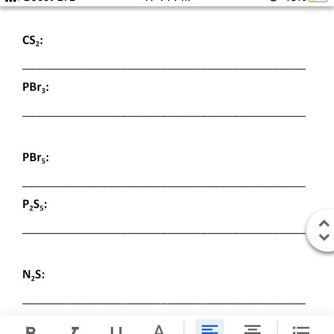Toggle Italic formatting in bottom toolbar
This screenshot has height=334, width=334.
click(x=74, y=330)
